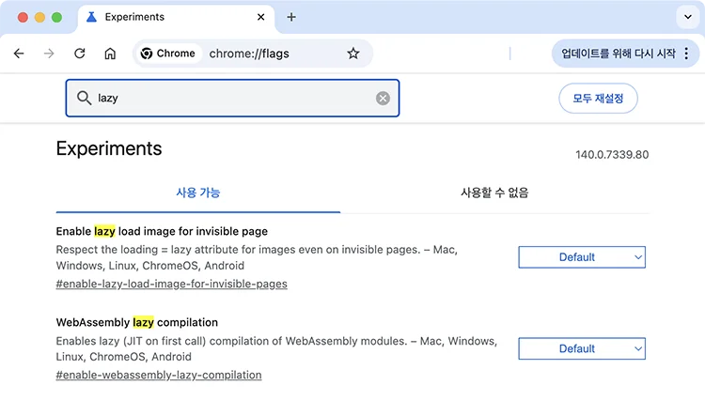Viewport: 705px width, 416px height.
Task: Click the version number 140.0.7339.80
Action: click(612, 155)
